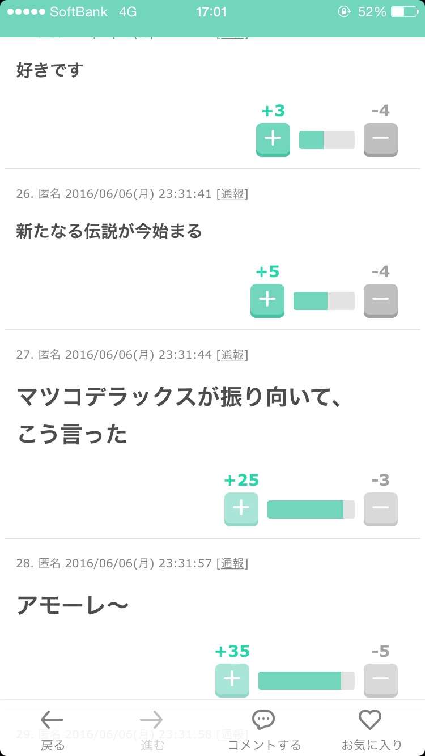Image resolution: width=425 pixels, height=756 pixels.
Task: Tap plus button on comment 26
Action: pos(267,300)
